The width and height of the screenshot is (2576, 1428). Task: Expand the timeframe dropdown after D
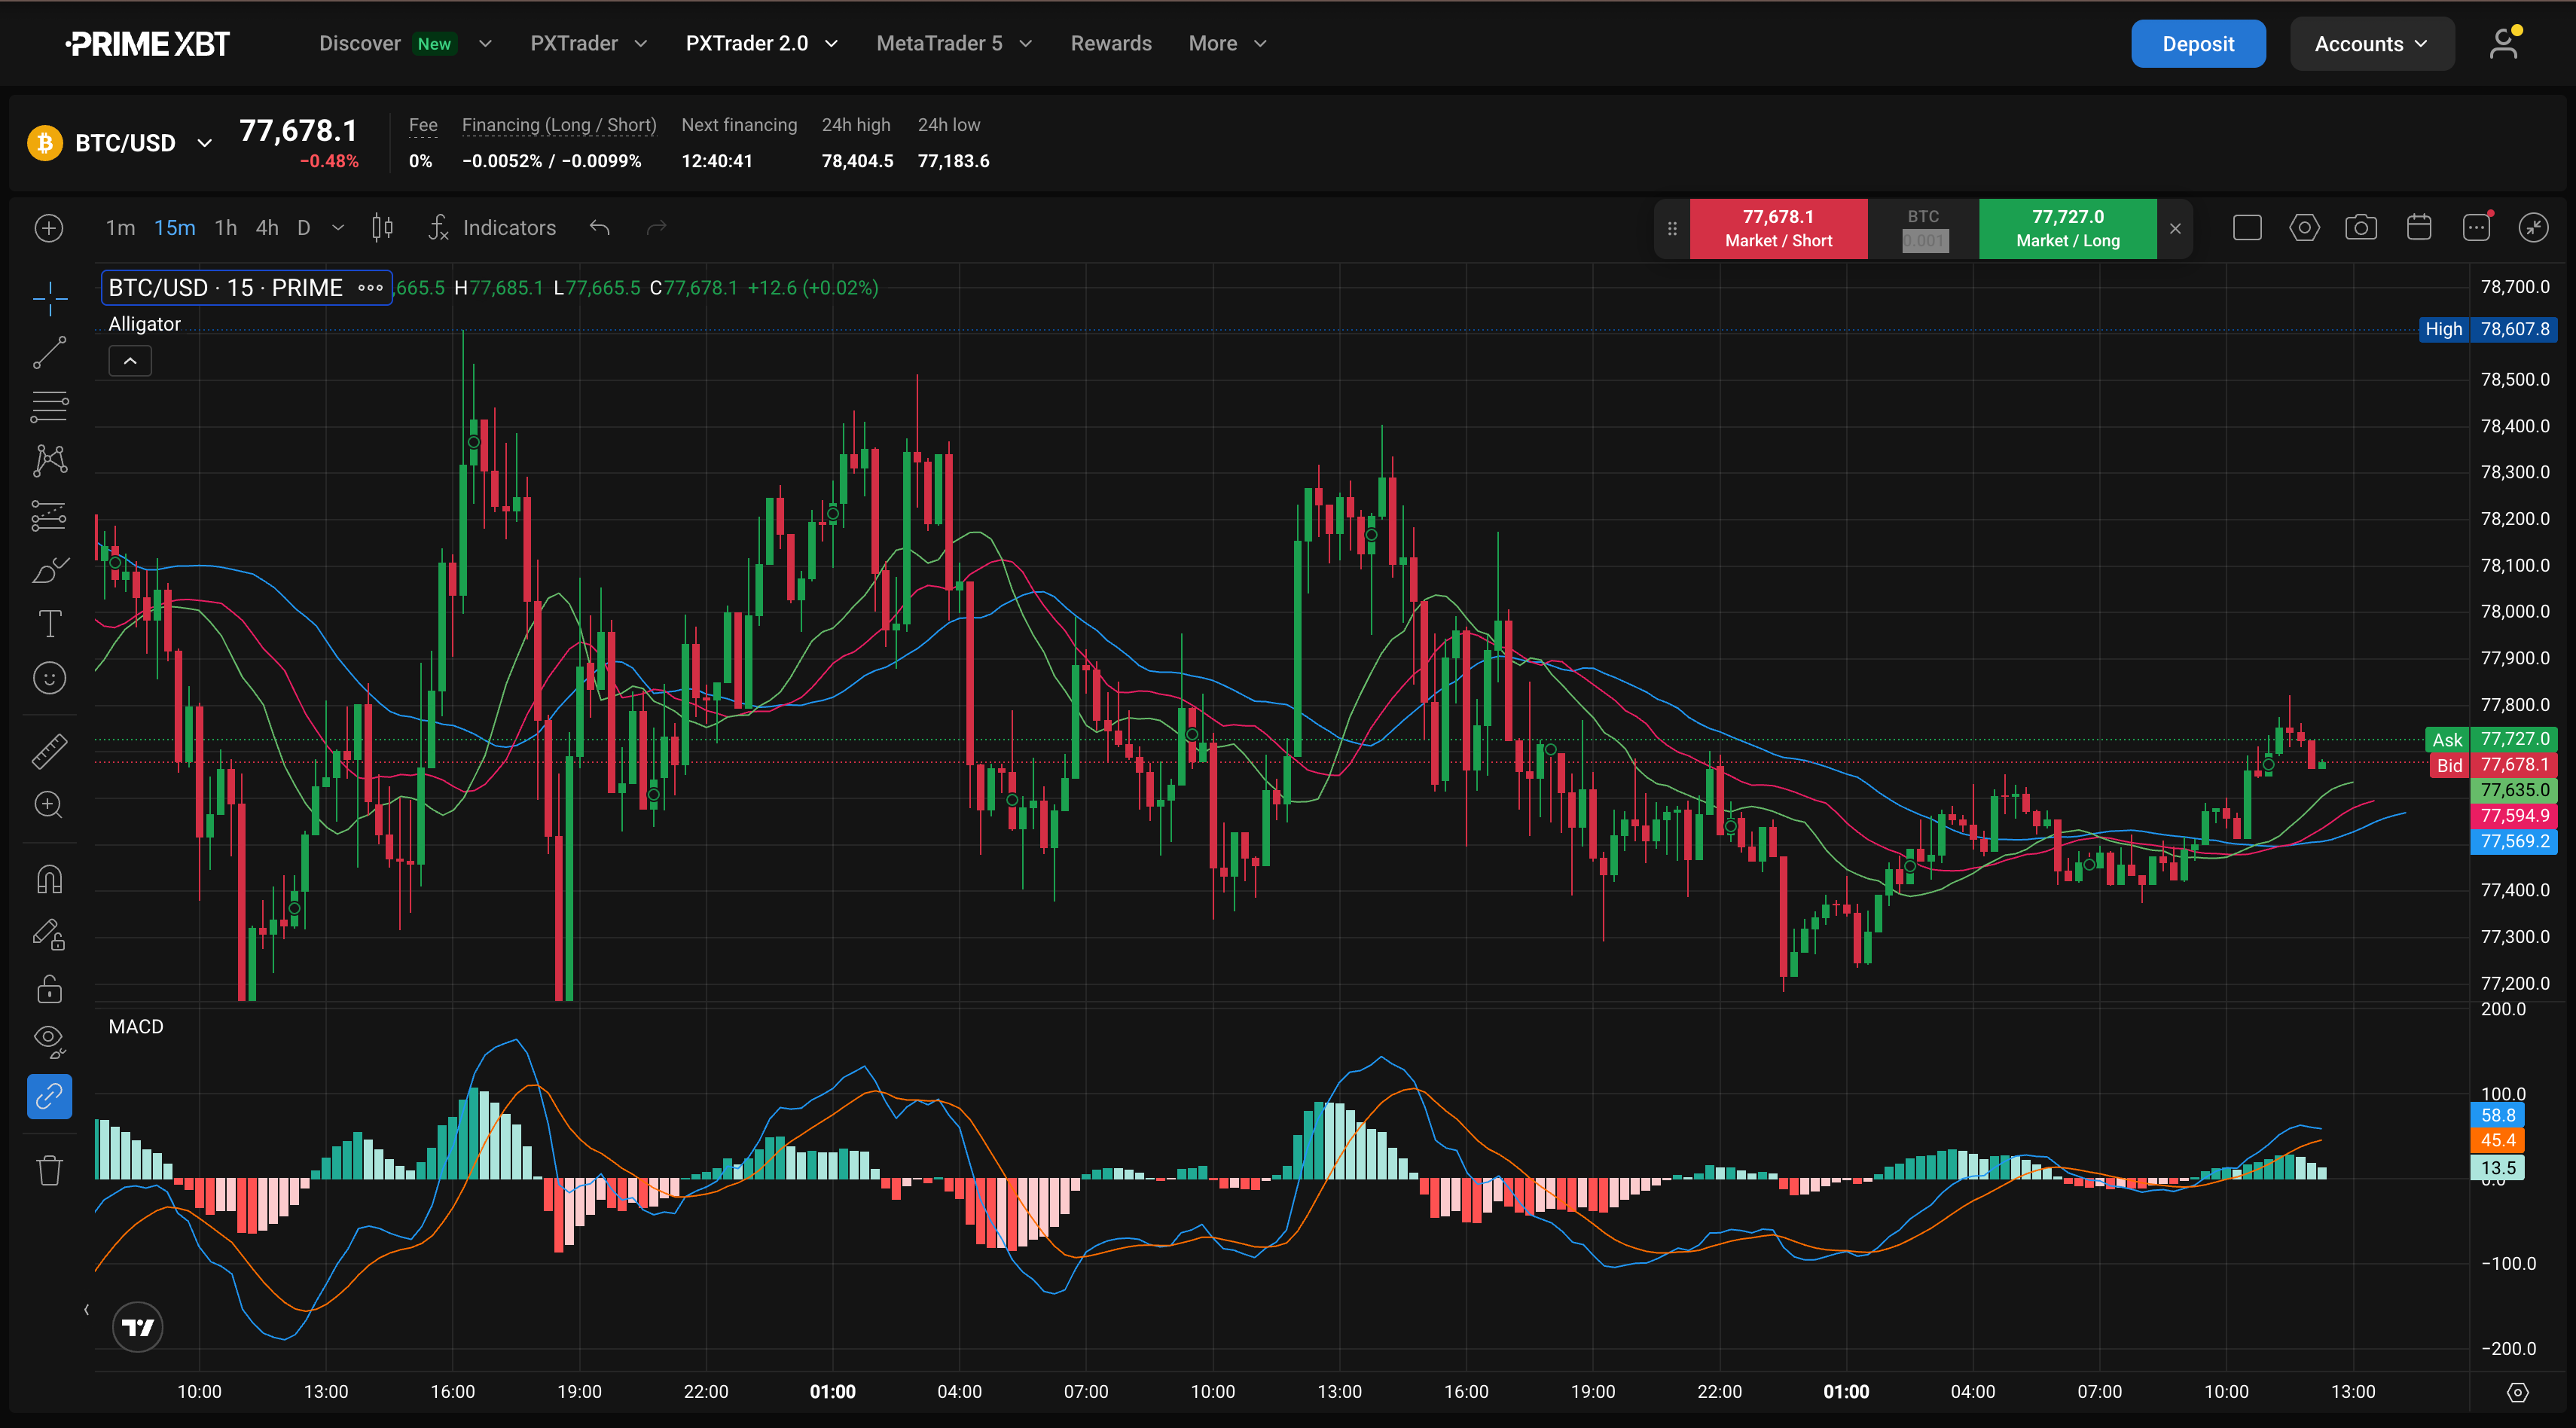pos(338,228)
